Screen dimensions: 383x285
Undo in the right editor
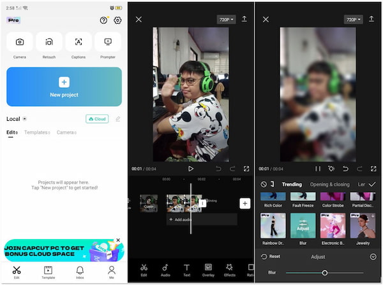[345, 169]
